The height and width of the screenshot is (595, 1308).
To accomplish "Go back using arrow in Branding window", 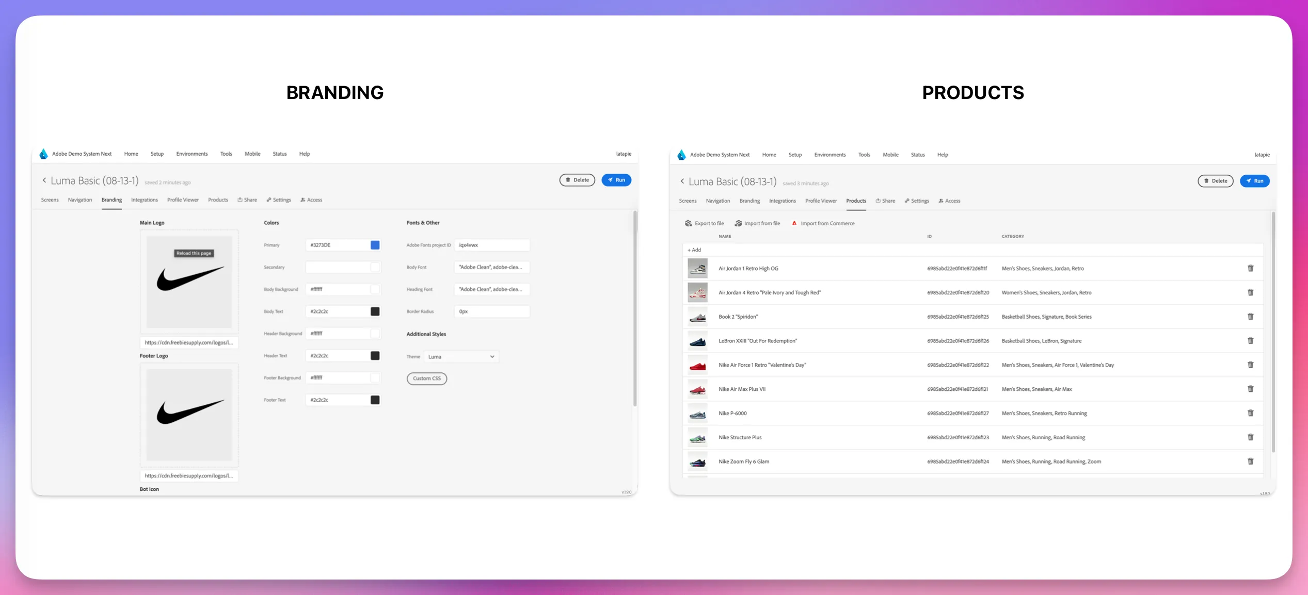I will coord(44,180).
